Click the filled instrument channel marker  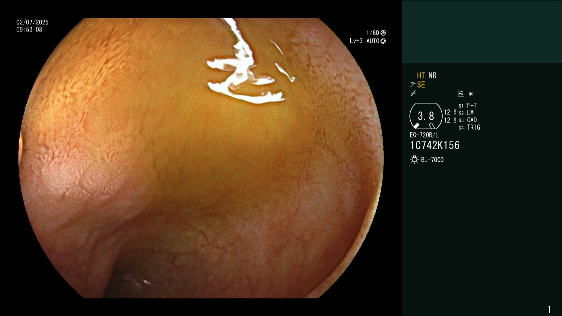pyautogui.click(x=417, y=126)
